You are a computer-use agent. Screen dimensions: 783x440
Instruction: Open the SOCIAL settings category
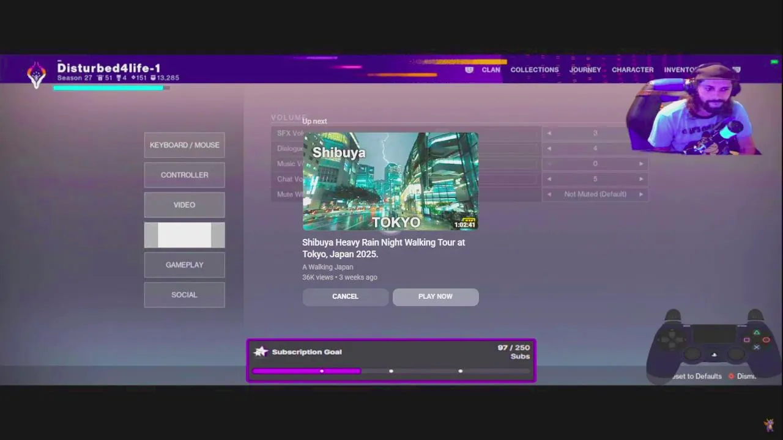pos(184,295)
